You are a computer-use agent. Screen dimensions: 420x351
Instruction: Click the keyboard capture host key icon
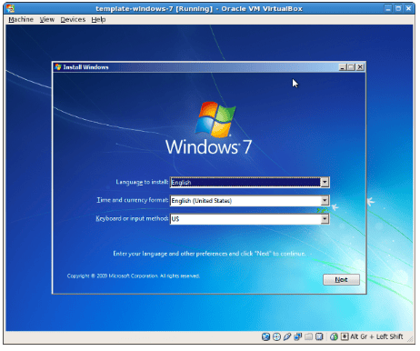click(x=345, y=336)
